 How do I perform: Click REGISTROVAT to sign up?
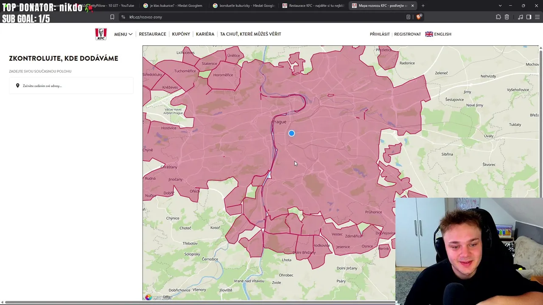click(407, 34)
